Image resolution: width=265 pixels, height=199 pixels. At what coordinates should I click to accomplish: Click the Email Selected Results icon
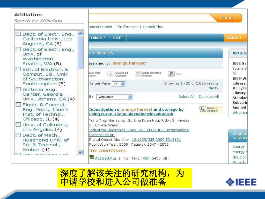coord(138,74)
